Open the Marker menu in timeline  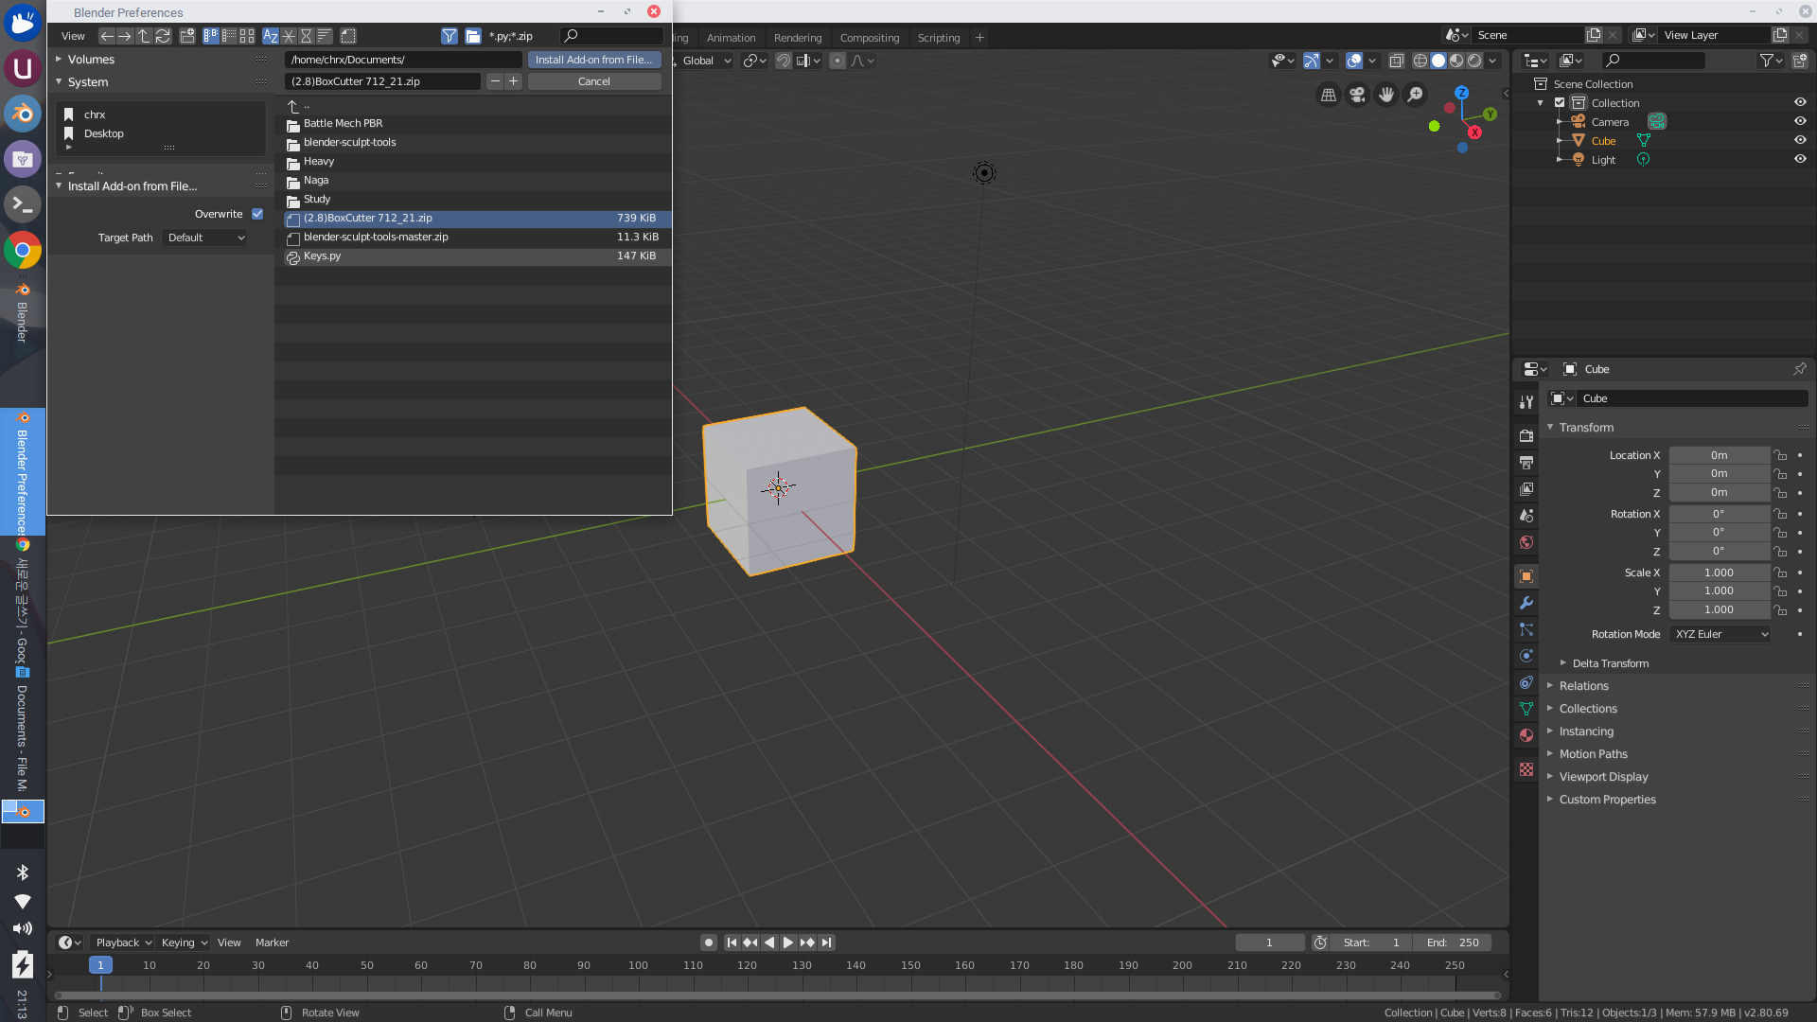click(x=272, y=943)
